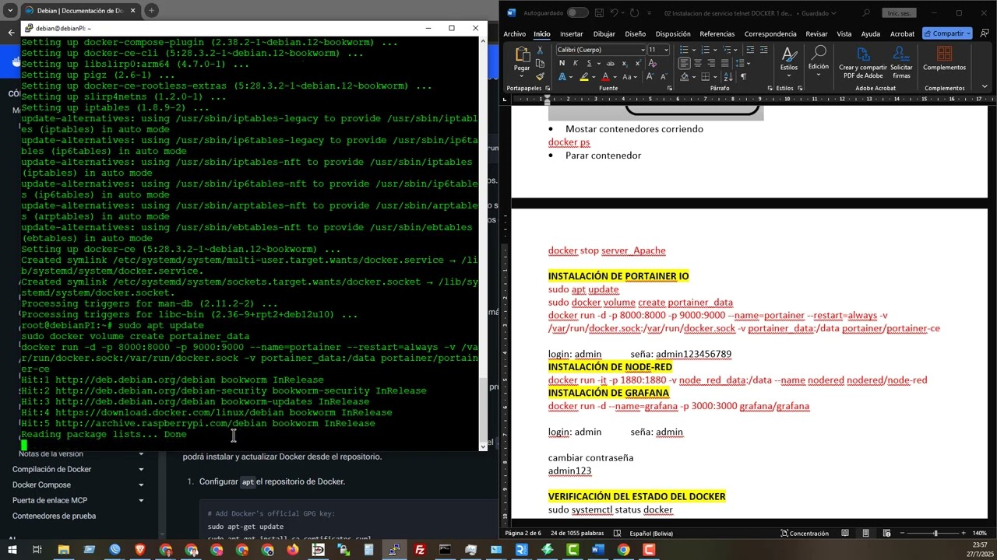Screen dimensions: 997x560
Task: Click the Pegar paste icon
Action: (522, 54)
